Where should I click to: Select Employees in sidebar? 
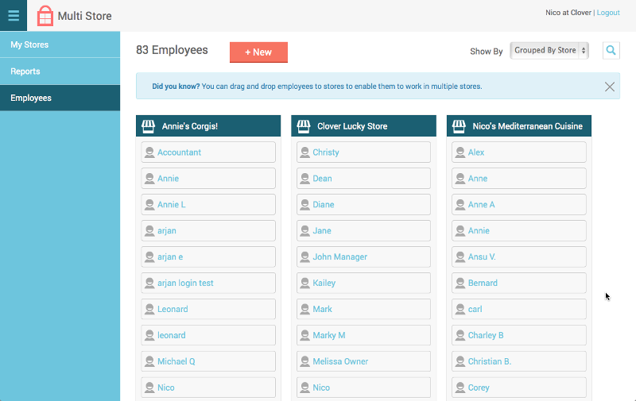coord(31,98)
